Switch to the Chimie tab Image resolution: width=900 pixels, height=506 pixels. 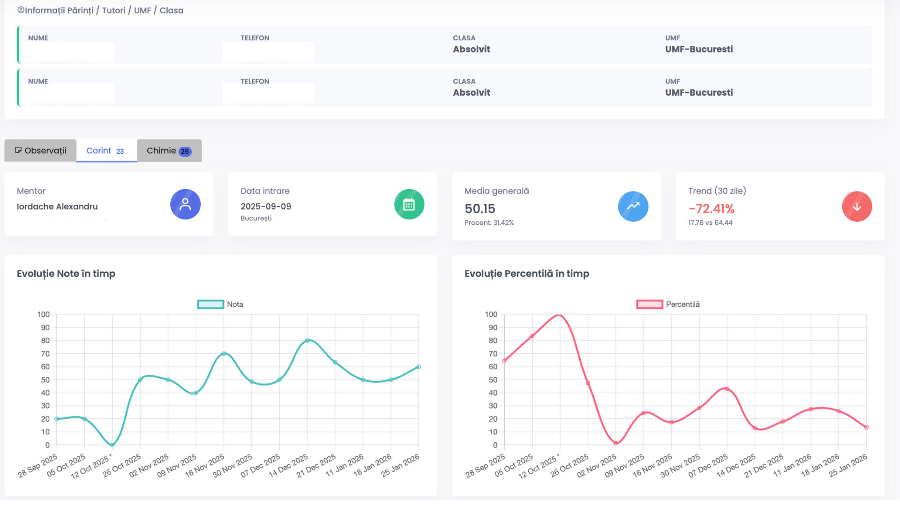click(162, 150)
